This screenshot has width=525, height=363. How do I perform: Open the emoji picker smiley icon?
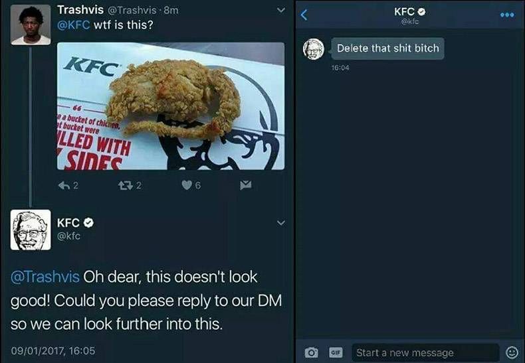[x=512, y=352]
